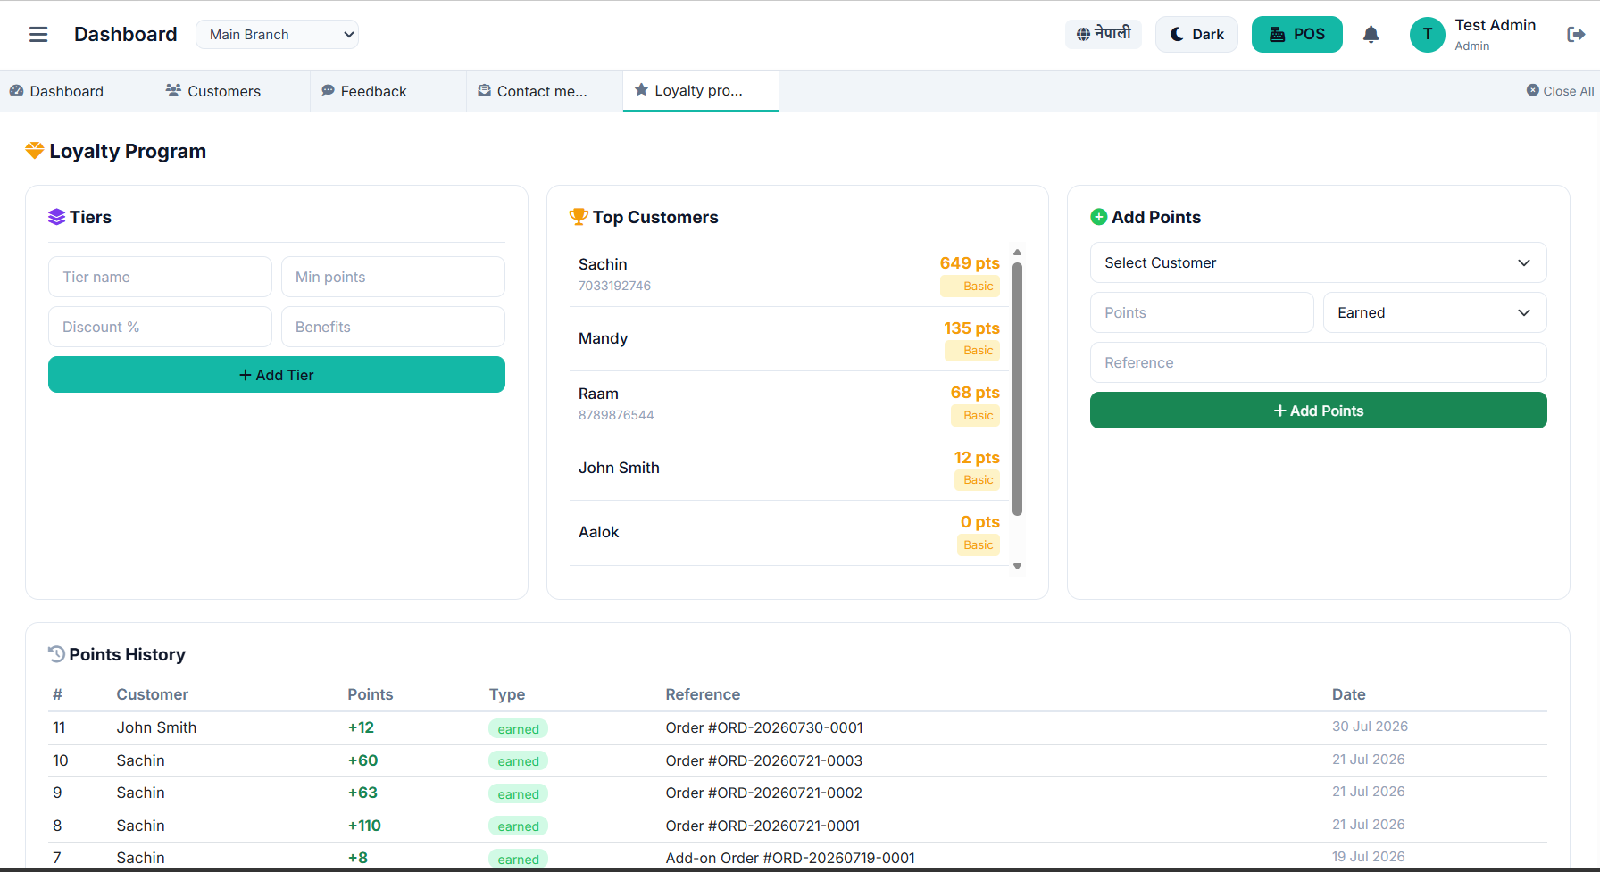The image size is (1600, 872).
Task: Open the Earned type dropdown
Action: coord(1435,312)
